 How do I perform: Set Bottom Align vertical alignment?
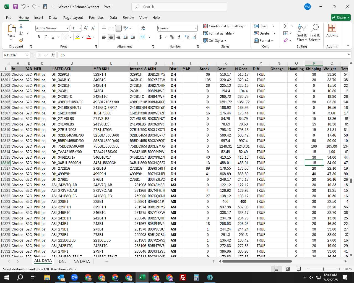click(x=118, y=28)
